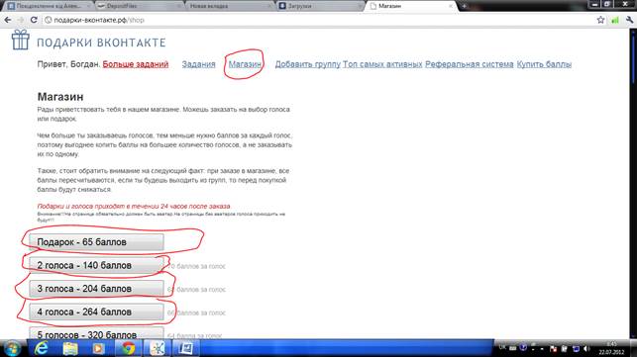Bookmark this page with the star icon
This screenshot has width=637, height=357.
(601, 20)
